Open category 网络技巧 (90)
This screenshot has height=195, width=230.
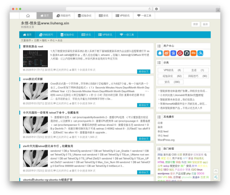tap(196, 76)
